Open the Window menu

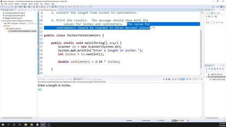pyautogui.click(x=47, y=4)
